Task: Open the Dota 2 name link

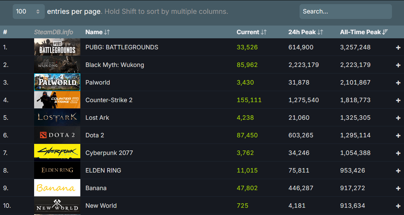Action: (94, 135)
